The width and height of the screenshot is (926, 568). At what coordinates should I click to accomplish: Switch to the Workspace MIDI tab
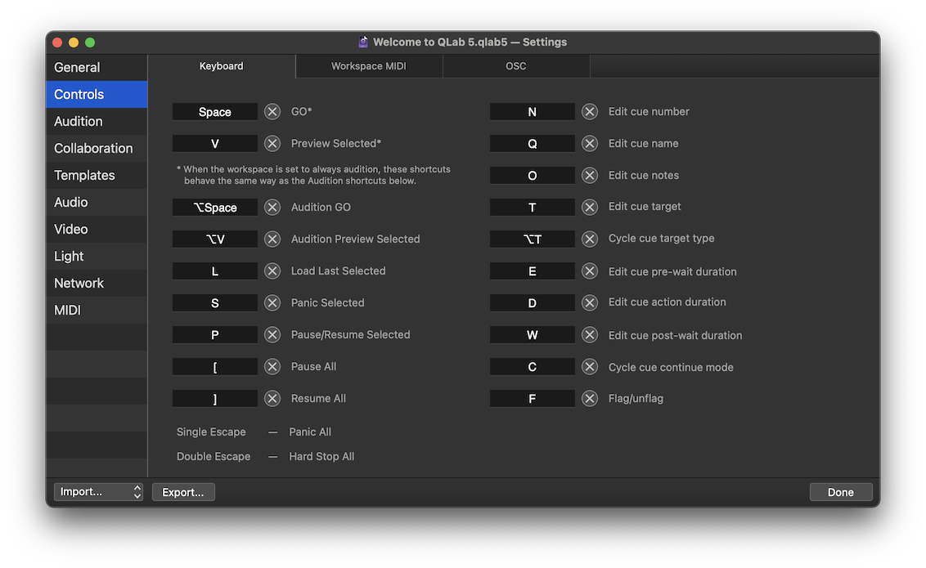tap(369, 65)
